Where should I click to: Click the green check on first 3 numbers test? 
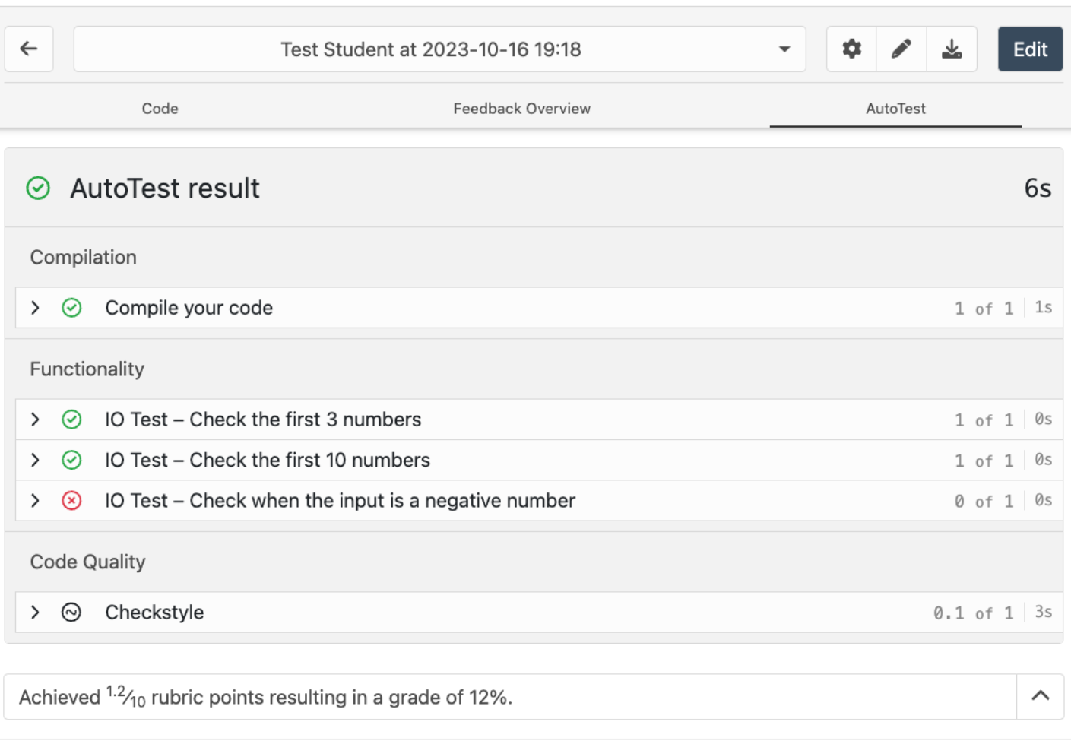point(71,420)
